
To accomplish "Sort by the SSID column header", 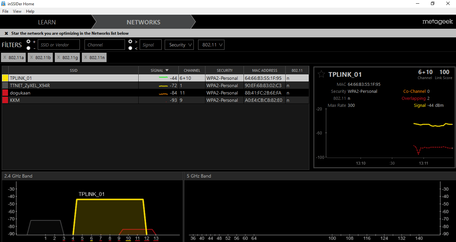I will pyautogui.click(x=73, y=70).
